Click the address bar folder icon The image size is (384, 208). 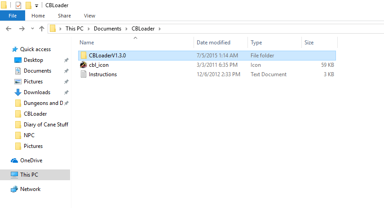pyautogui.click(x=53, y=29)
